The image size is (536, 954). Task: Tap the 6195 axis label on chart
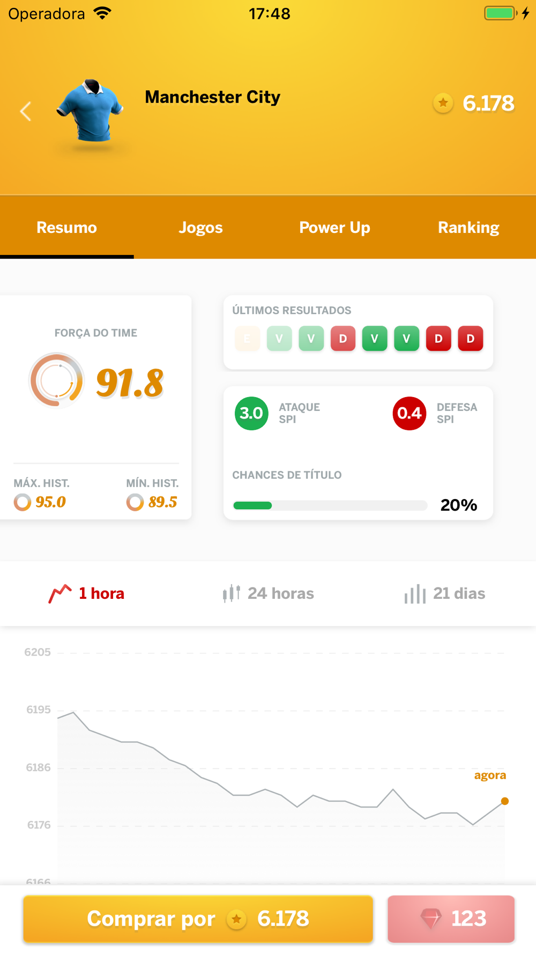(39, 710)
